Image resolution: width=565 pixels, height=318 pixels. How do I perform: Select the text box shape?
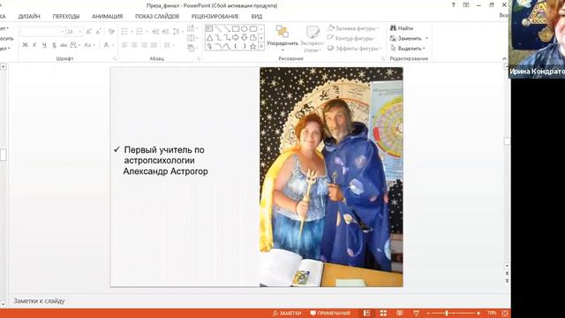pyautogui.click(x=209, y=28)
